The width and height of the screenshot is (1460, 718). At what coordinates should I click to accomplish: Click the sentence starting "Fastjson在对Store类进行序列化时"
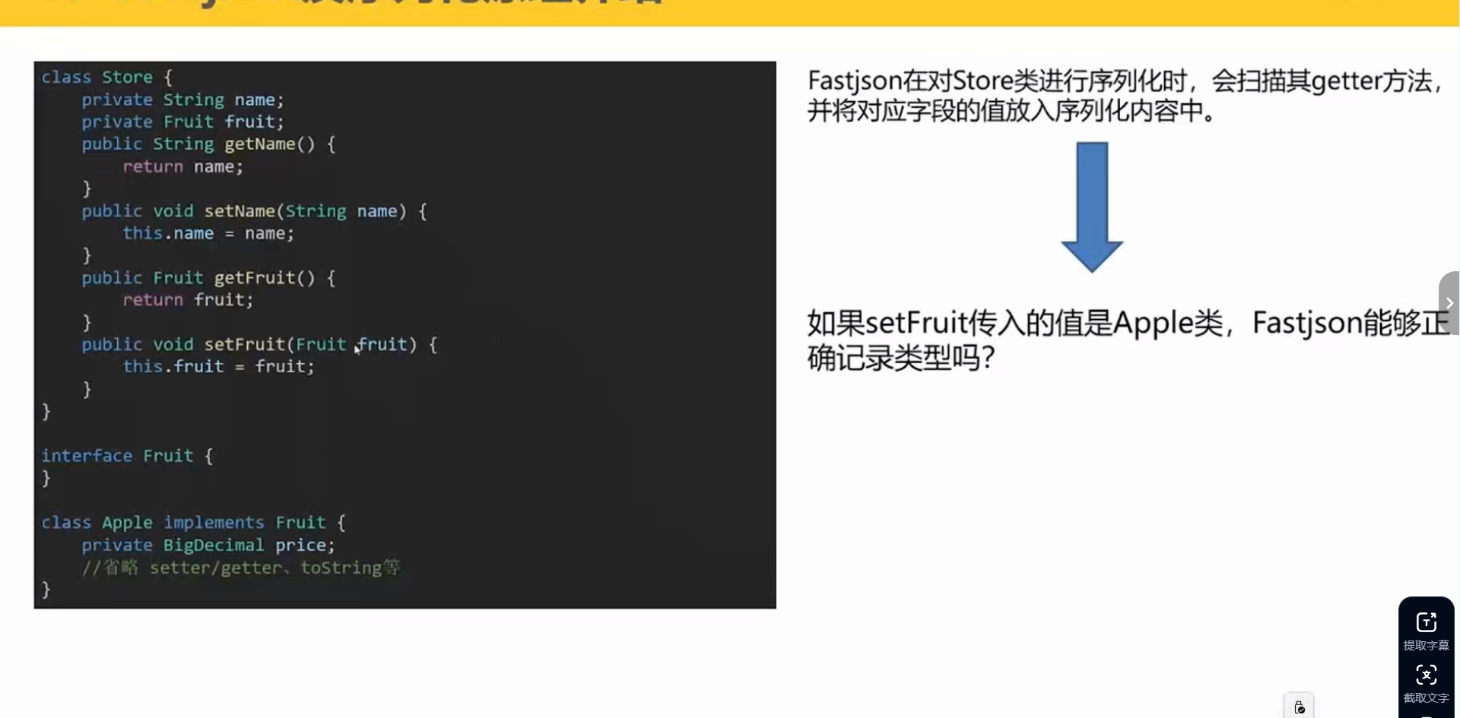(1125, 81)
